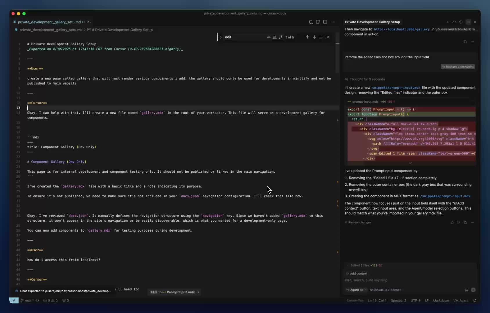
Task: Toggle replace field in find widget
Action: tap(221, 37)
